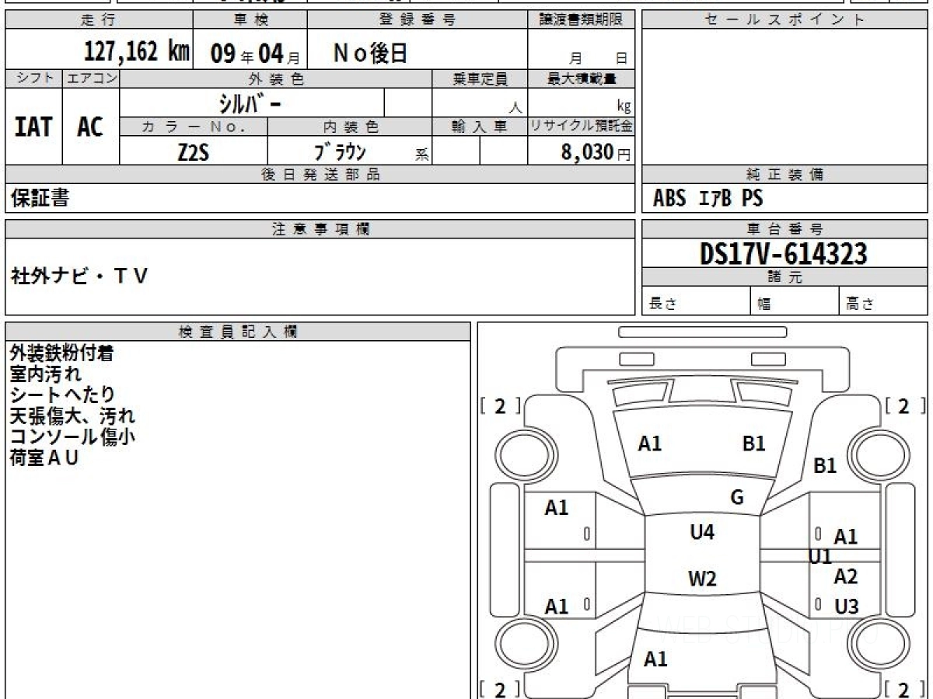Screen dimensions: 933x699
Task: Select the inspector note 荷室AU
Action: [x=44, y=457]
